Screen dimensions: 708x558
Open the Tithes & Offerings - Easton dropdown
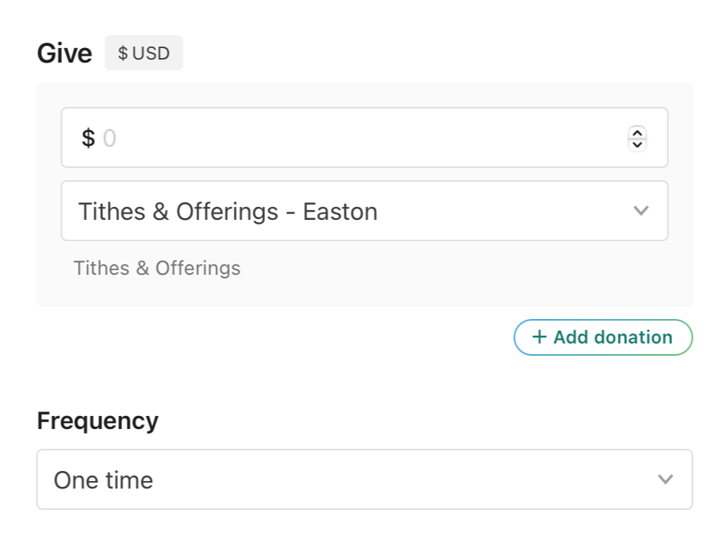(364, 211)
